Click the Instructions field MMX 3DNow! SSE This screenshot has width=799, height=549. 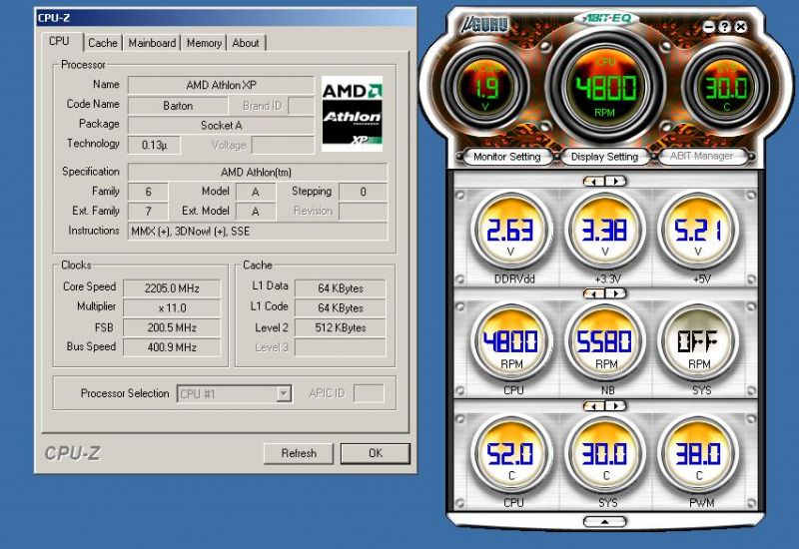click(x=258, y=232)
